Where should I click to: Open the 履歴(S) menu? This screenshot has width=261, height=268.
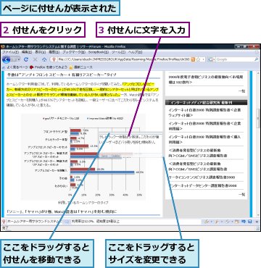pos(54,52)
